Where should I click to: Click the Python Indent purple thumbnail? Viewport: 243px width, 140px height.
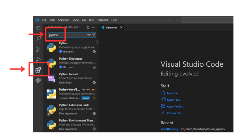click(x=51, y=78)
